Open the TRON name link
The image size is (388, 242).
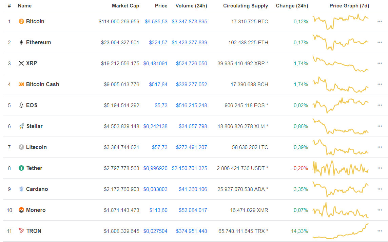(34, 231)
